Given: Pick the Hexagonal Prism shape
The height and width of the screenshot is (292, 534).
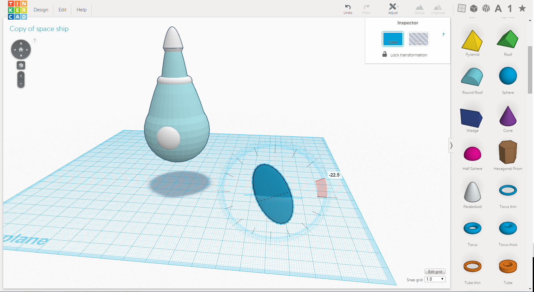Looking at the screenshot, I should (x=508, y=156).
